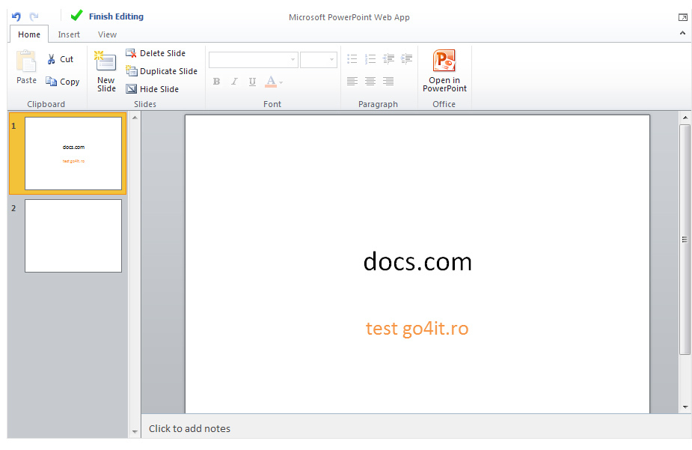Toggle Bold formatting
Image resolution: width=692 pixels, height=450 pixels.
coord(216,82)
